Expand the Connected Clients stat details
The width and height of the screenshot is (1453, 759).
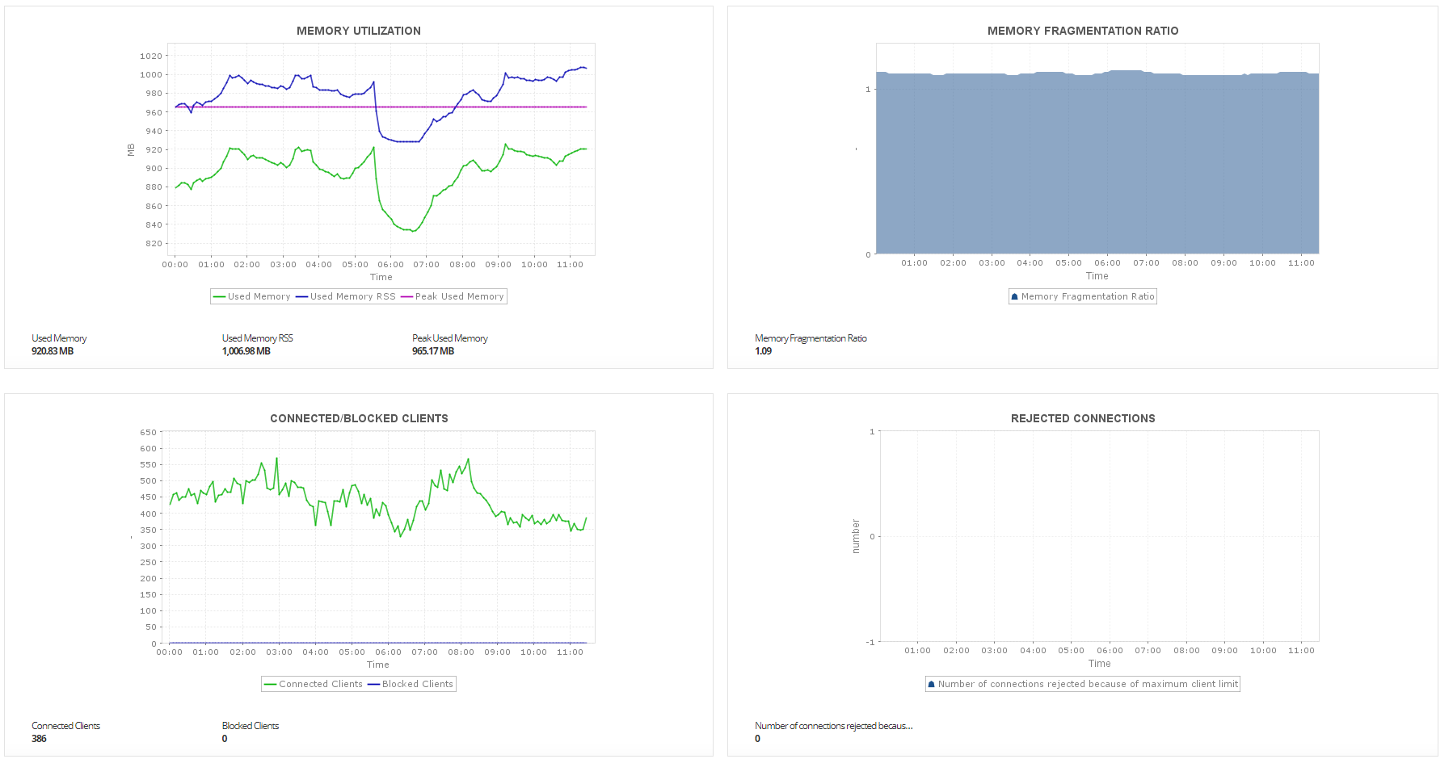tap(65, 725)
